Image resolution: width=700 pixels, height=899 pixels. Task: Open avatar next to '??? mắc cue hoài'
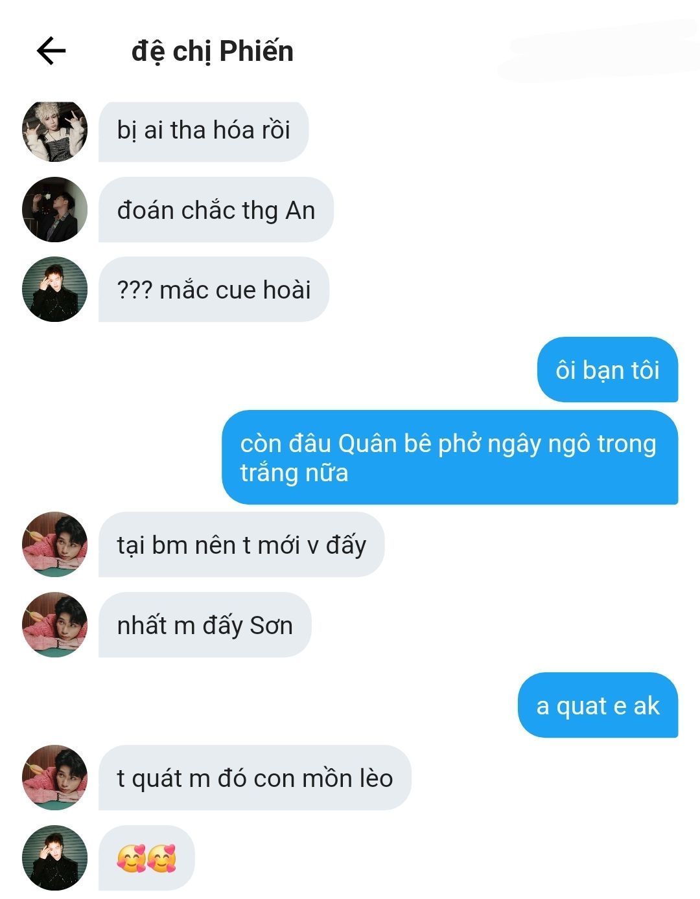coord(54,290)
